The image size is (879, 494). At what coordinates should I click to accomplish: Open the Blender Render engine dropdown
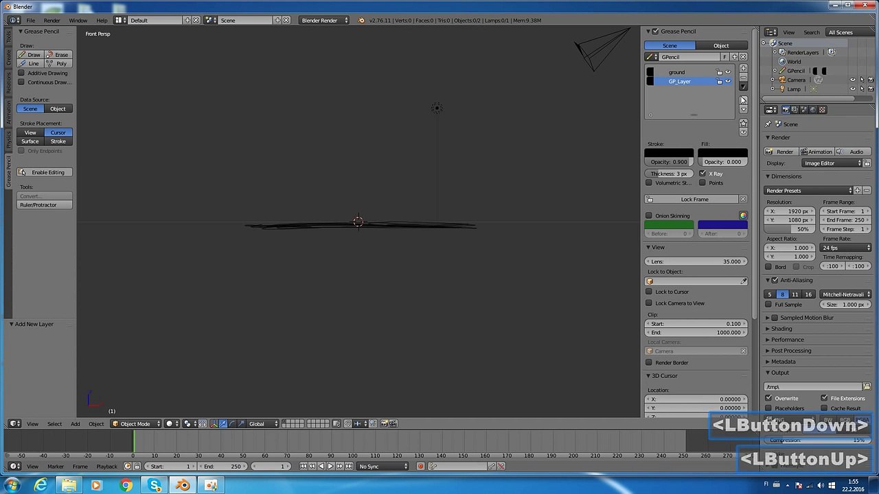(324, 20)
